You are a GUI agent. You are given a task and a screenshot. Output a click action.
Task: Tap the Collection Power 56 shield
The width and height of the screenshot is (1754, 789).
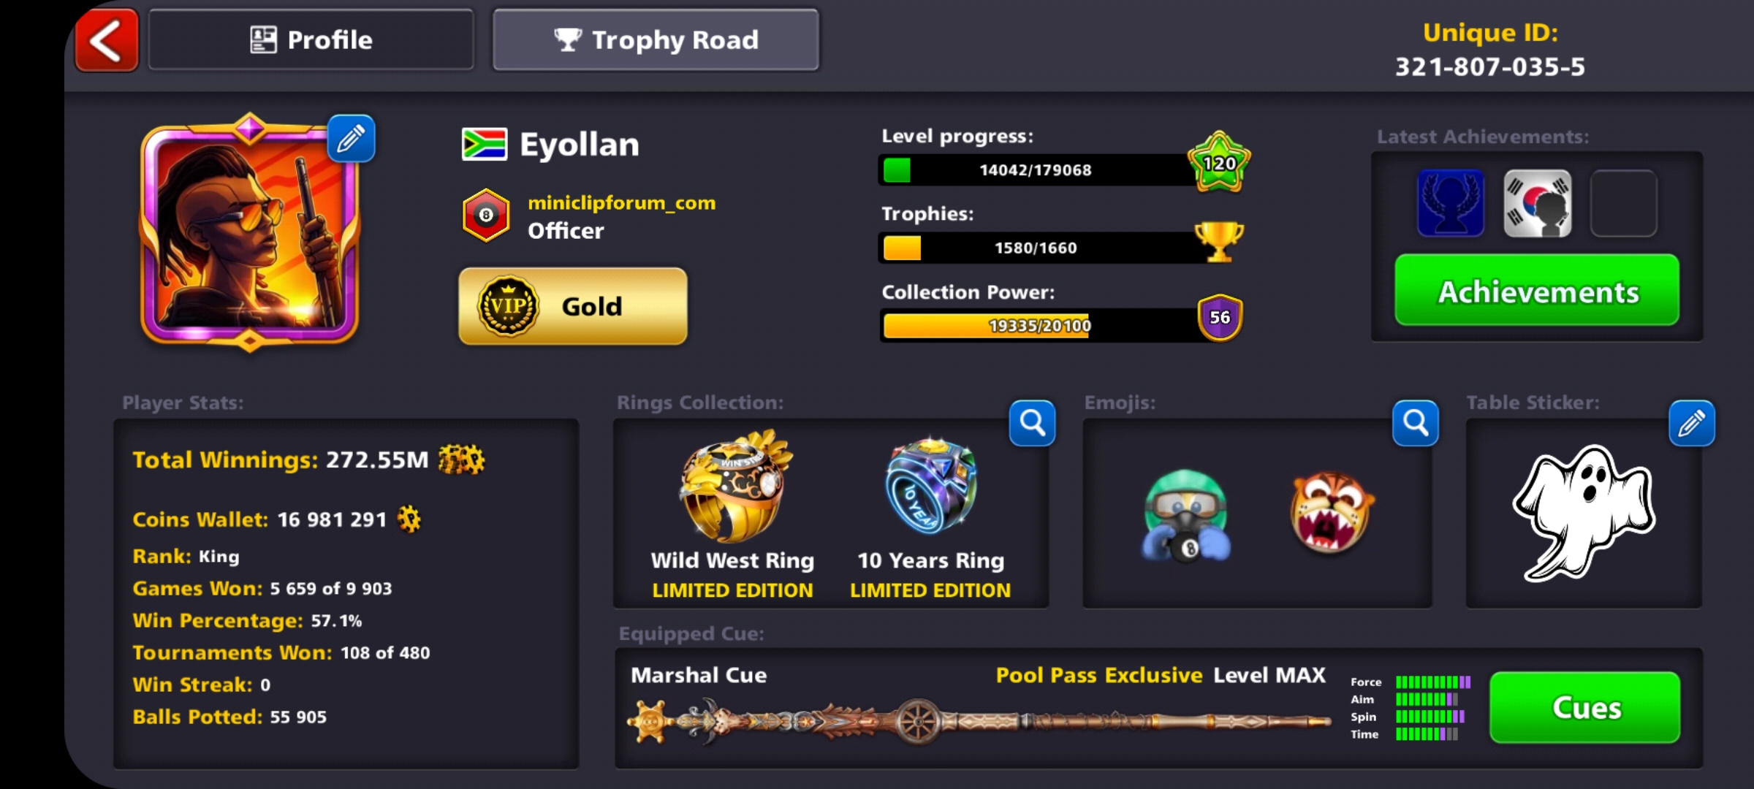(x=1219, y=318)
